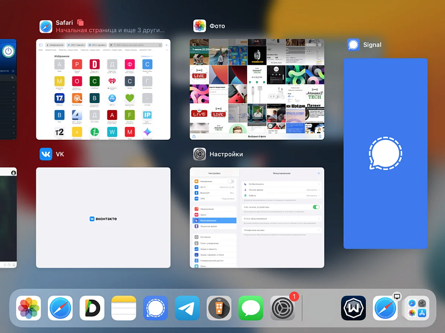
Task: Open App Library at the dock's end
Action: [x=417, y=307]
